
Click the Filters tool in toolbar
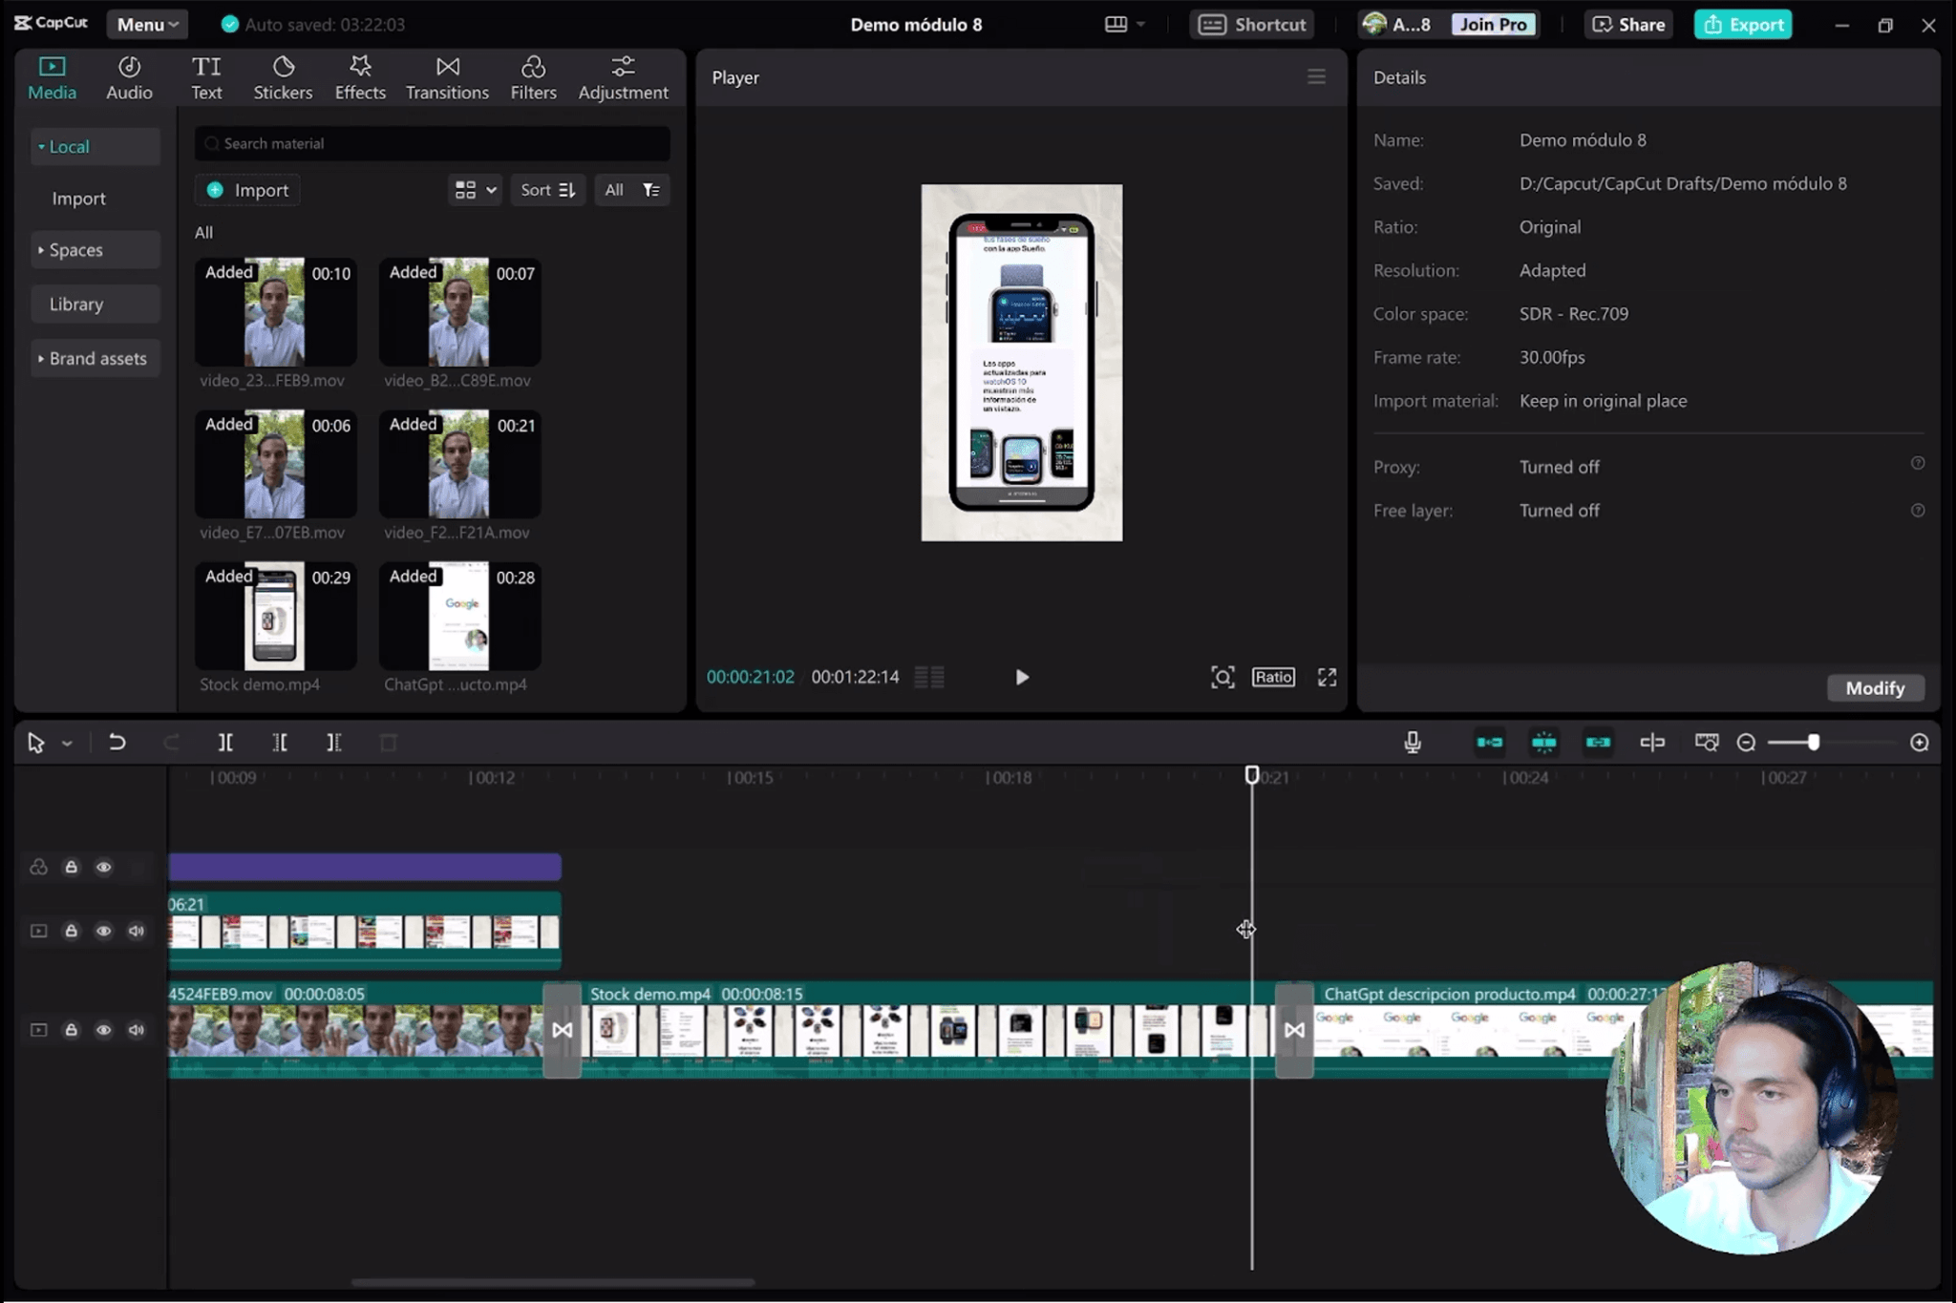(x=531, y=75)
